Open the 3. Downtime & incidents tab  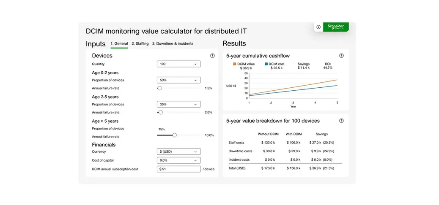[x=173, y=43]
